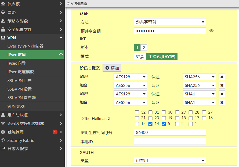This screenshot has width=239, height=167.
Task: Uncheck Diffie-Hellman group 14
Action: [x=150, y=124]
